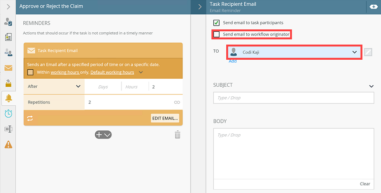This screenshot has height=193, width=381.
Task: Click the minutes field showing 2
Action: pyautogui.click(x=165, y=87)
